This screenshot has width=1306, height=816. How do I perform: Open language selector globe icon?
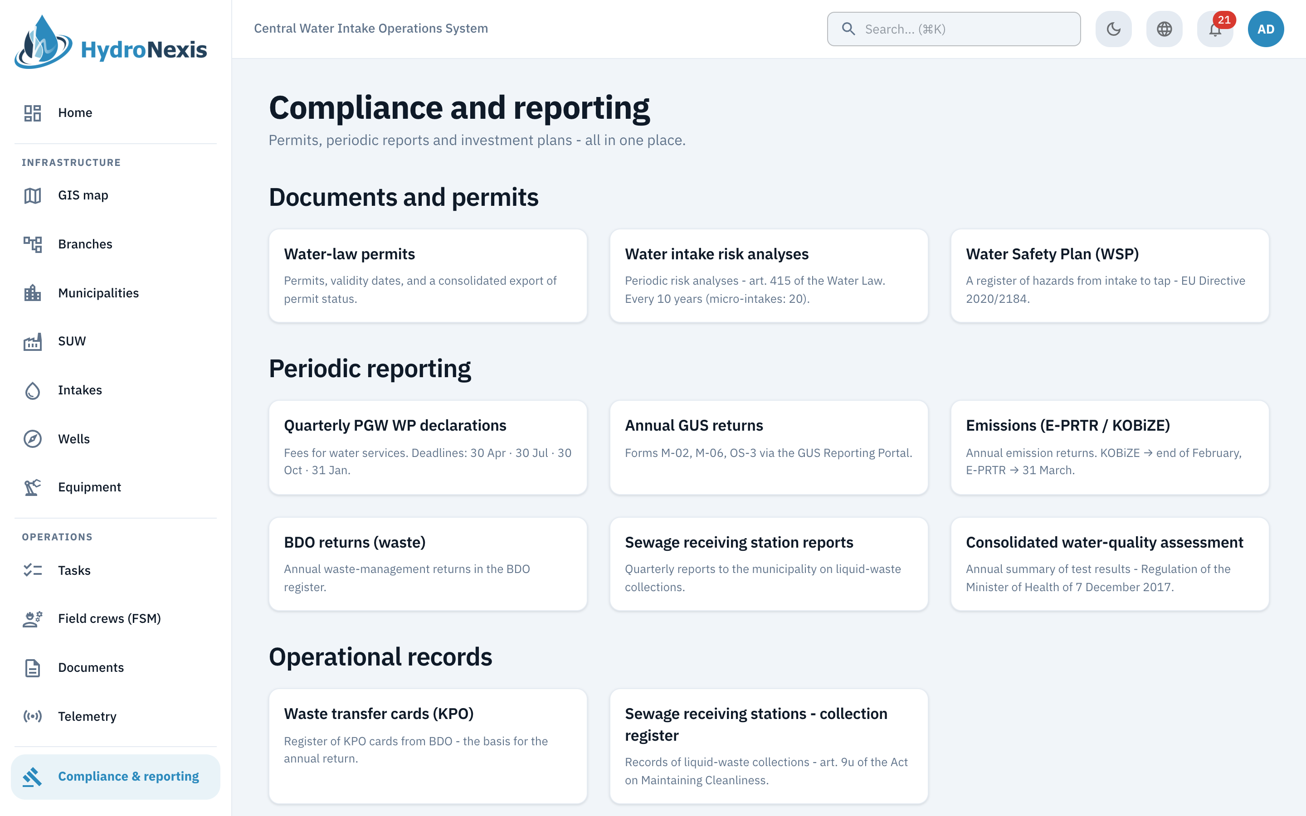point(1164,29)
